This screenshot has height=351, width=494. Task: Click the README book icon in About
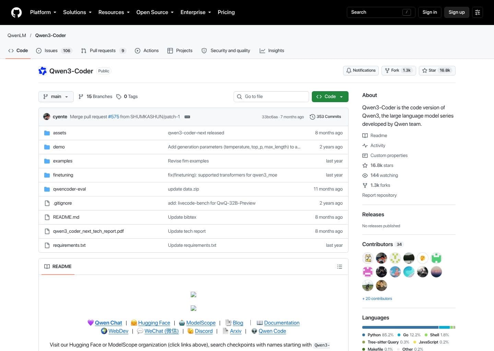(x=365, y=136)
